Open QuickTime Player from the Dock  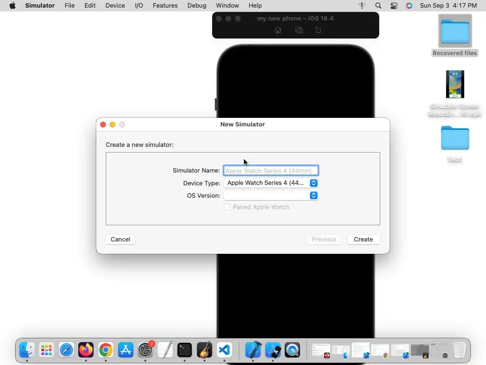tap(292, 350)
